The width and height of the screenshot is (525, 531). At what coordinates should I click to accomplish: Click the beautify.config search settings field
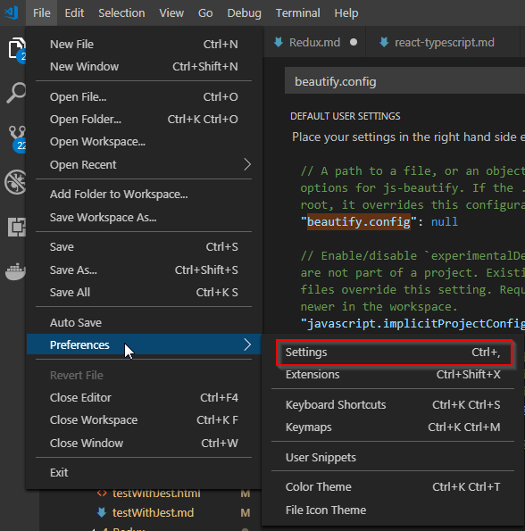(x=404, y=81)
